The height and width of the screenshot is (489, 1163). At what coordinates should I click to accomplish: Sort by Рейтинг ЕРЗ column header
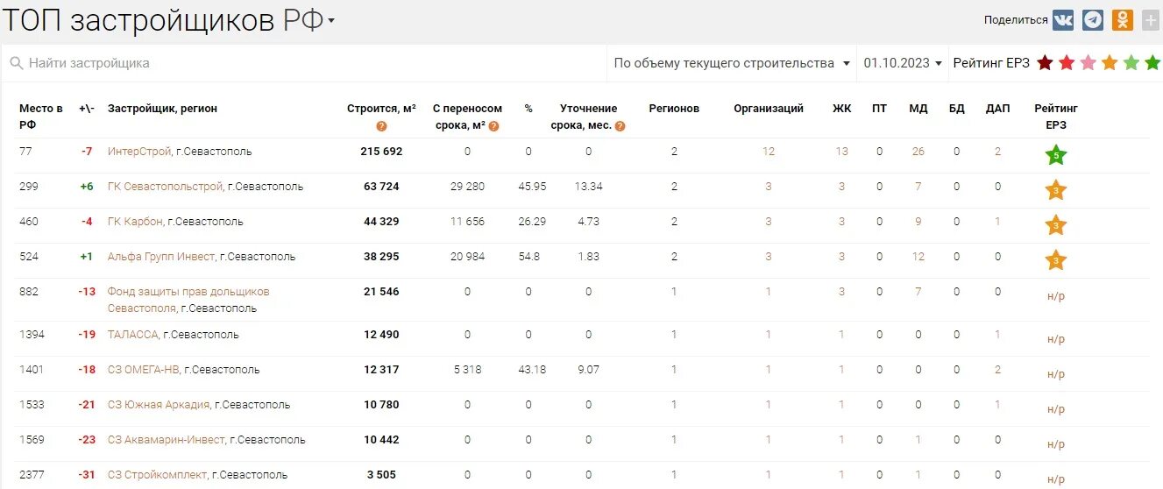click(1056, 117)
